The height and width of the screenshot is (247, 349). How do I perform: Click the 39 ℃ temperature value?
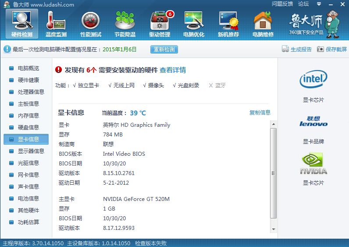138,113
